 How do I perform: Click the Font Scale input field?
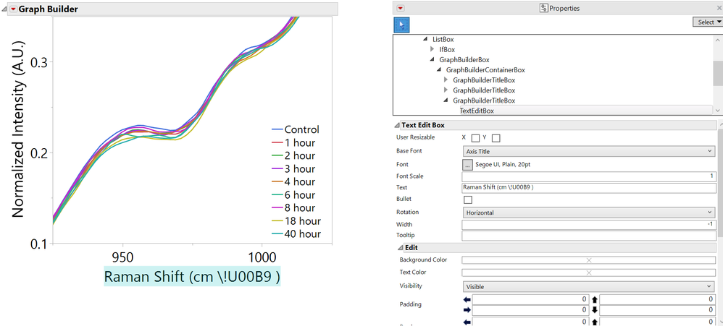pyautogui.click(x=589, y=176)
